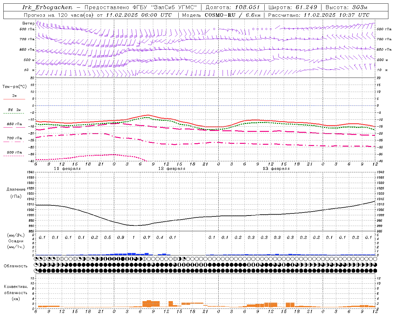This screenshot has height=314, width=393.
Task: Click the 2м temperature legend label
Action: coord(14,96)
